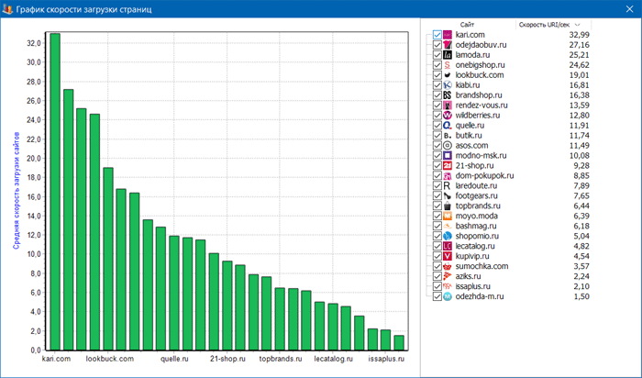Click the modno-msk.ru favicon icon

pyautogui.click(x=448, y=156)
